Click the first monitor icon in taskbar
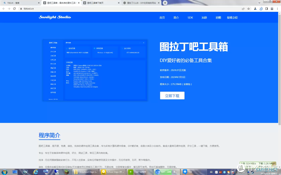This screenshot has width=281, height=175. point(15,172)
